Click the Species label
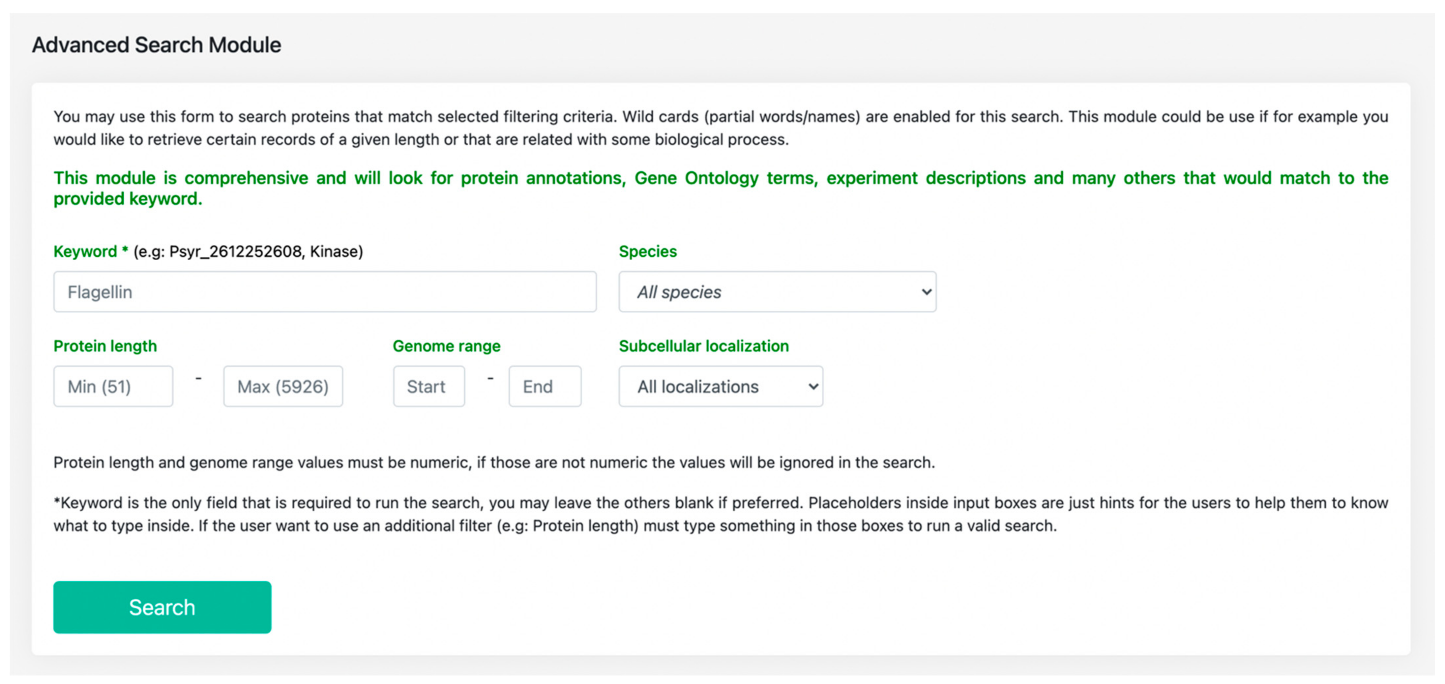 (x=647, y=251)
